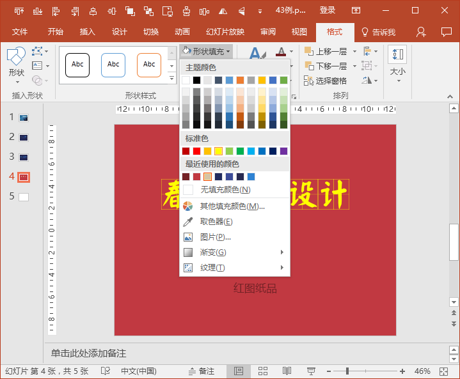Click the 上移一层 button
This screenshot has height=379, width=460.
326,52
